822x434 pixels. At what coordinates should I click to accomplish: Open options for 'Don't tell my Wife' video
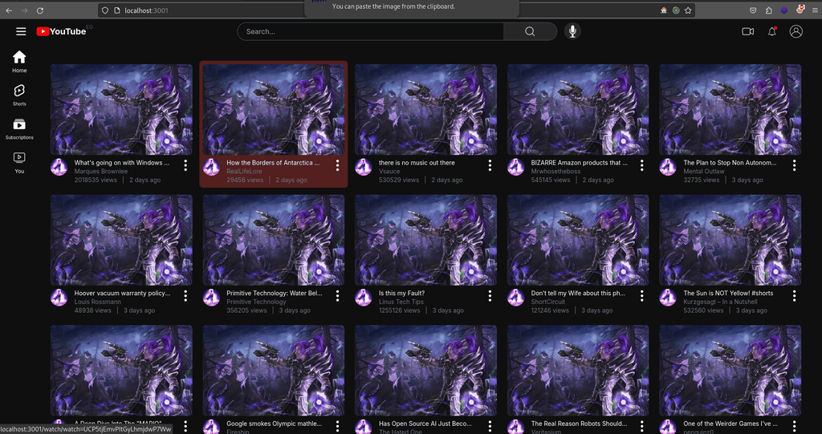coord(641,296)
